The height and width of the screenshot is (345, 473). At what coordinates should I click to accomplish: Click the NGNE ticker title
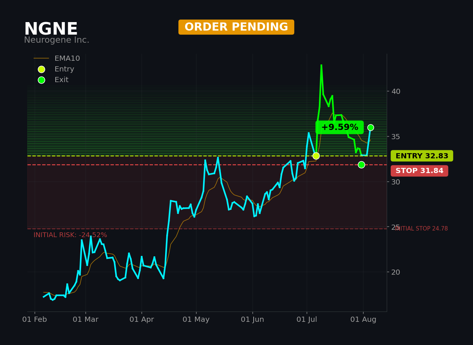[x=51, y=29]
